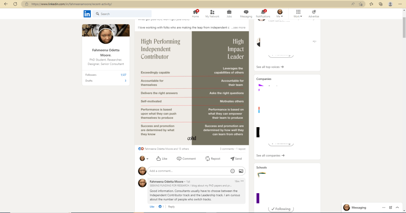Open See all companies link

[x=270, y=156]
